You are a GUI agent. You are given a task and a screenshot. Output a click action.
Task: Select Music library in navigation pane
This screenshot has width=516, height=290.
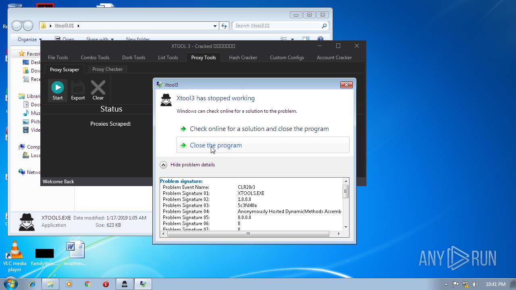[31, 113]
